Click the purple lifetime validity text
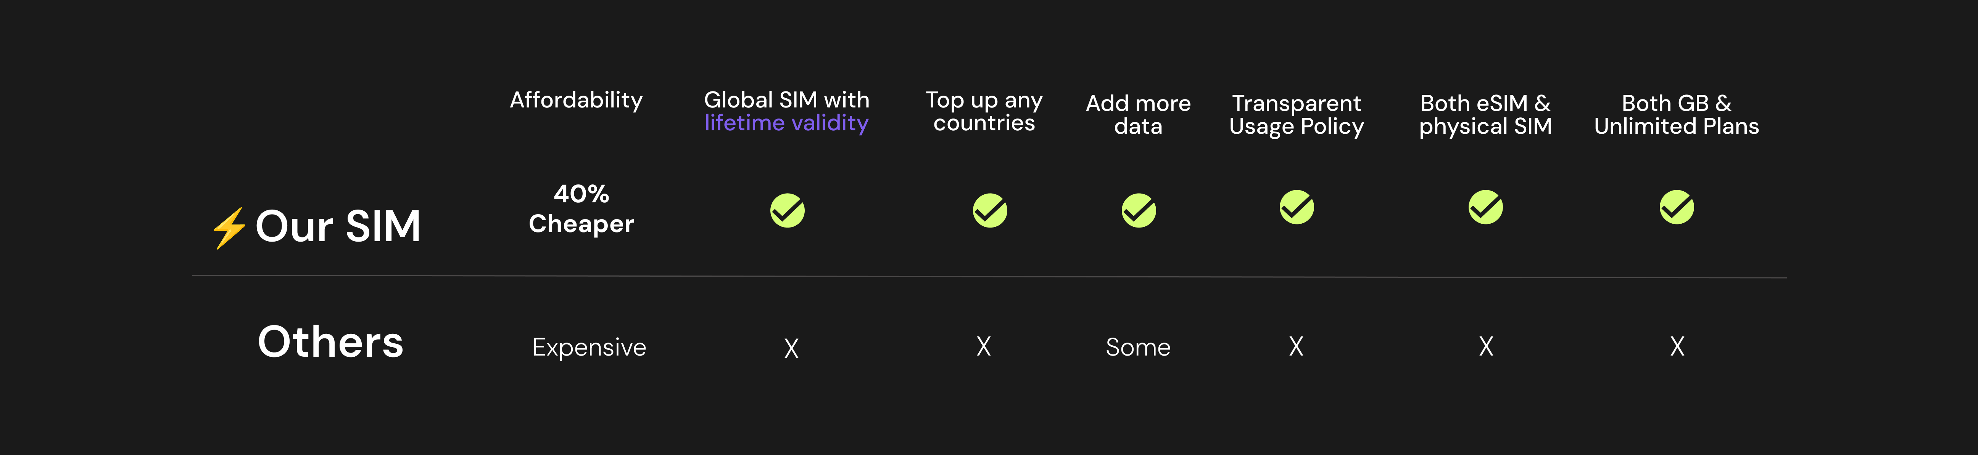 click(x=786, y=123)
